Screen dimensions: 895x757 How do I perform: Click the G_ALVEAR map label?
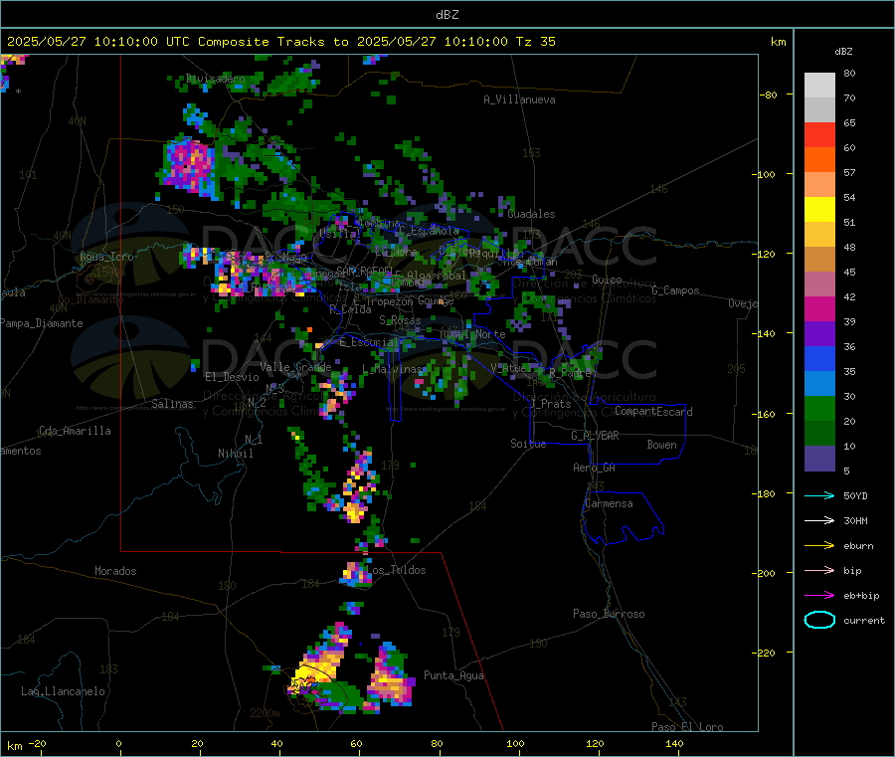pos(595,436)
